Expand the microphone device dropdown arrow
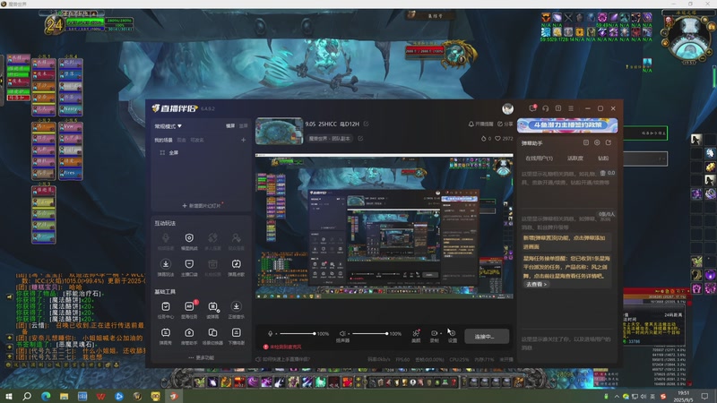This screenshot has width=717, height=403. 276,334
